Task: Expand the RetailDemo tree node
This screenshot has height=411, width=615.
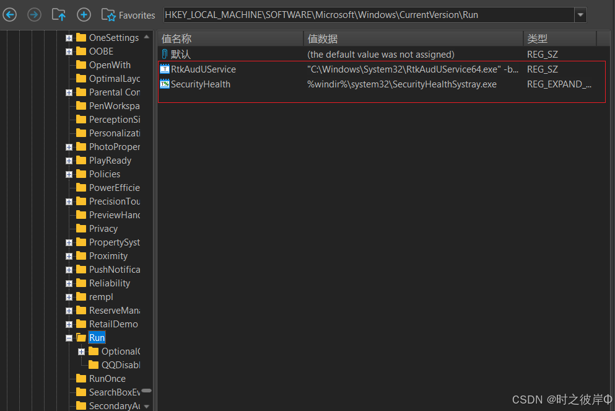Action: click(69, 324)
